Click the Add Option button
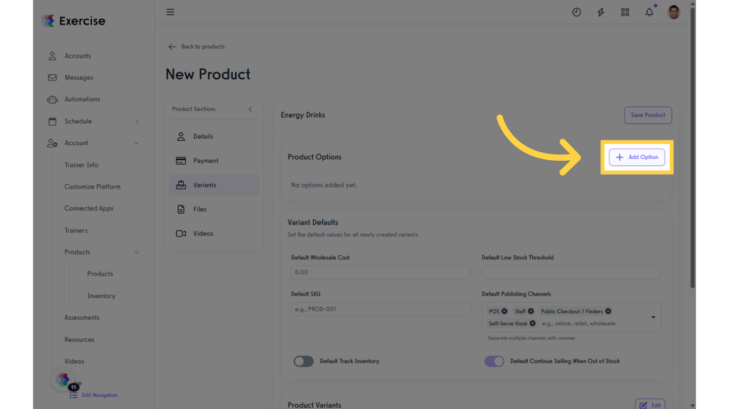The width and height of the screenshot is (729, 409). point(637,157)
